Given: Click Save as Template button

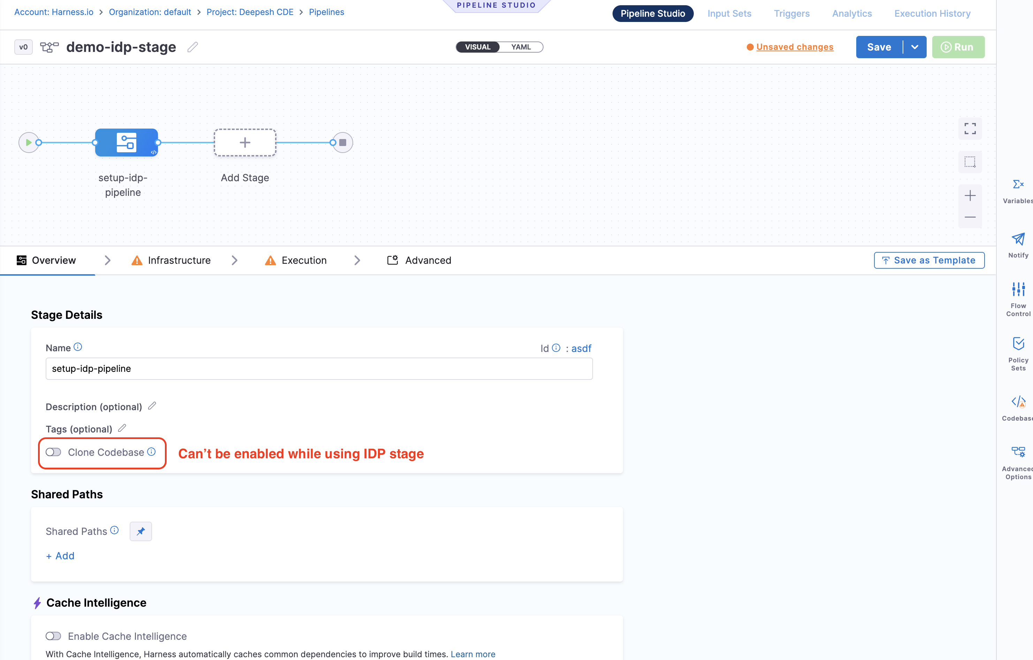Looking at the screenshot, I should [x=929, y=260].
